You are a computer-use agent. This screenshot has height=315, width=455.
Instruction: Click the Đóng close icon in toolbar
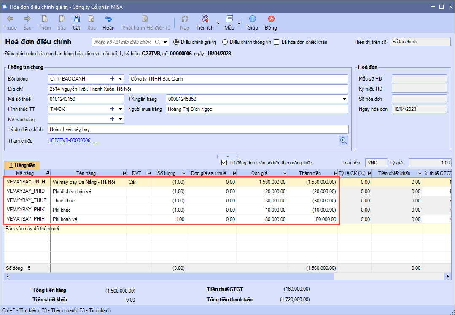[x=271, y=19]
